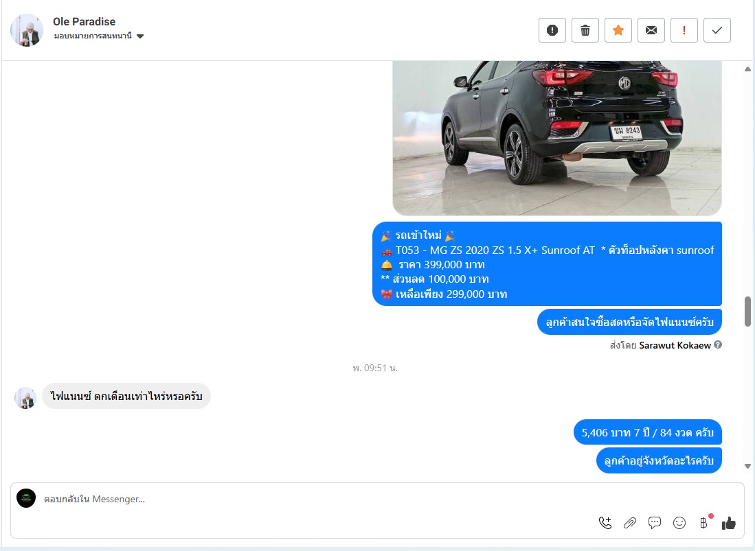Viewport: 755px width, 551px height.
Task: Click customer avatar beside installment question
Action: tap(25, 398)
